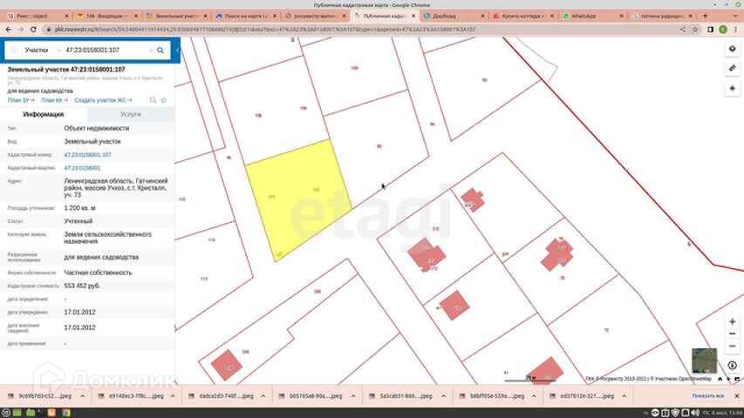Viewport: 744px width, 418px height.
Task: Share the page using address bar share icon
Action: click(683, 30)
